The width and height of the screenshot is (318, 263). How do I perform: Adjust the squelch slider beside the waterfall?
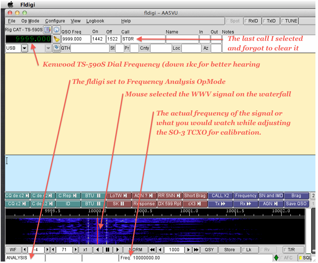[313, 231]
